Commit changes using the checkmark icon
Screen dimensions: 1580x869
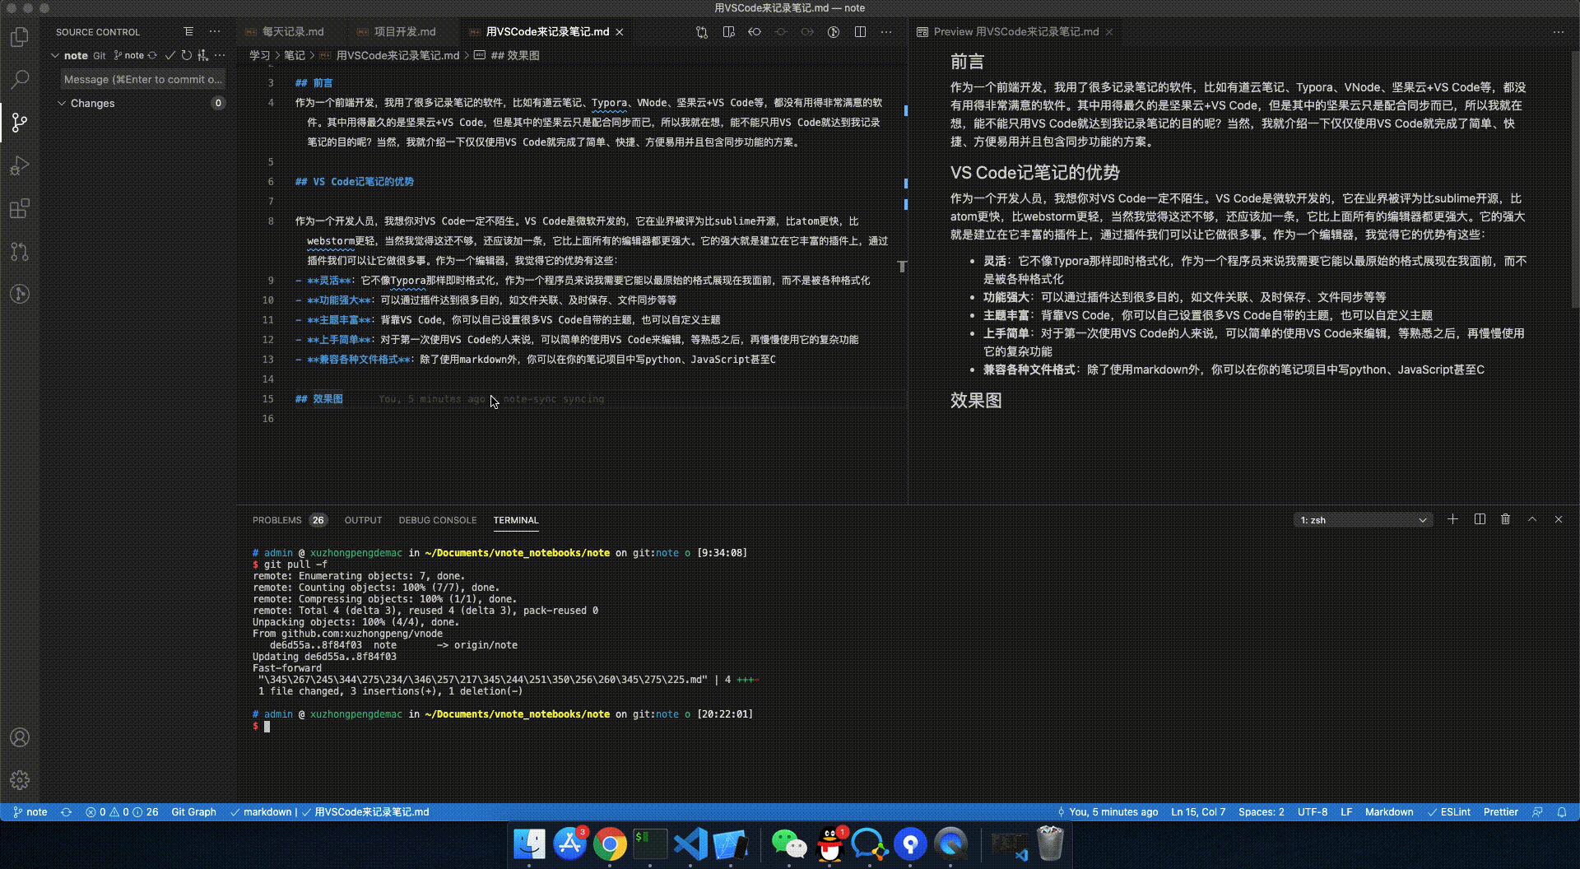pyautogui.click(x=170, y=55)
